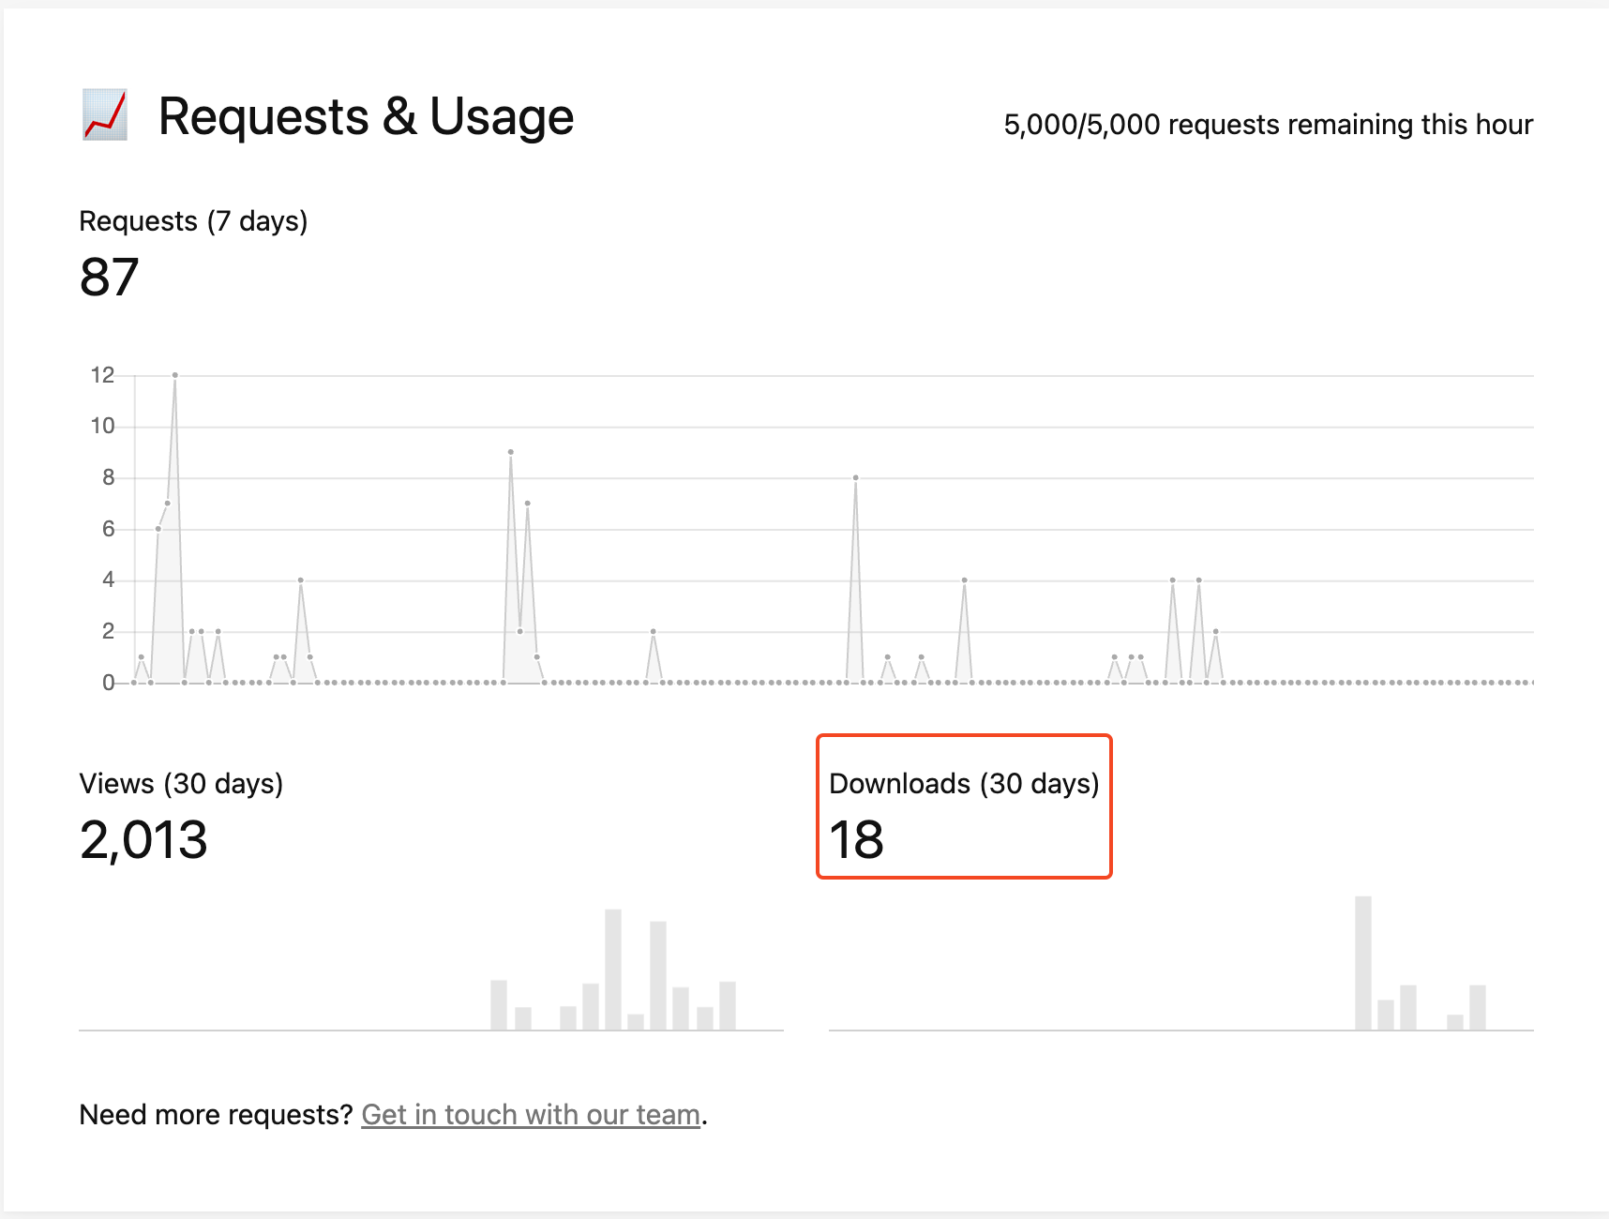This screenshot has width=1609, height=1219.
Task: Click the 87 total requests number
Action: point(110,278)
